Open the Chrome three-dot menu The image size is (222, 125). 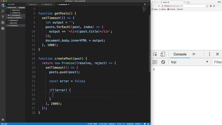220,6
